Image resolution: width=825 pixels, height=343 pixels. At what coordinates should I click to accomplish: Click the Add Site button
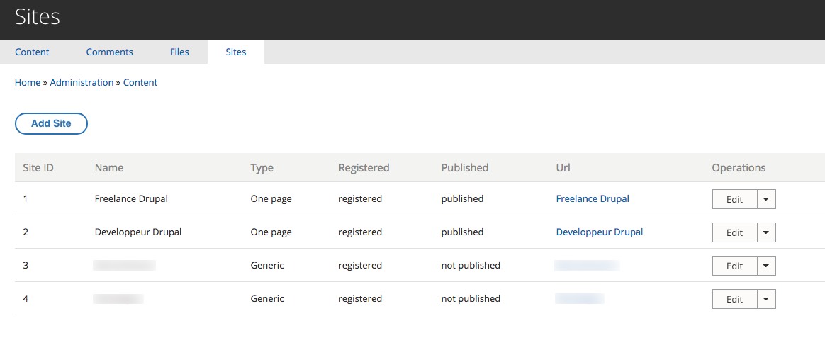pyautogui.click(x=51, y=123)
